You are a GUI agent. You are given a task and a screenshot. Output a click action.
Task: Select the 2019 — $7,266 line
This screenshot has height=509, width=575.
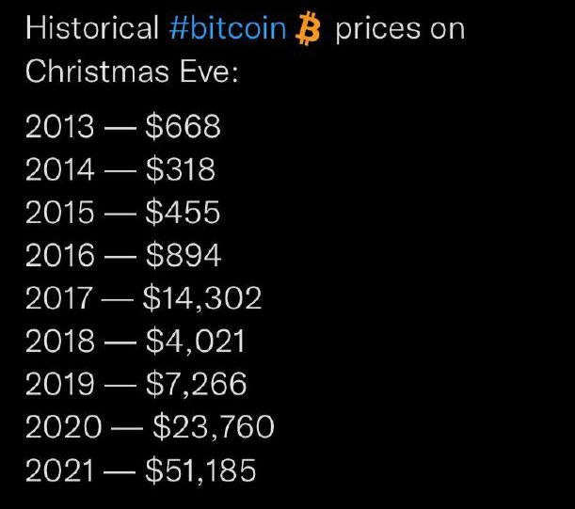[136, 384]
